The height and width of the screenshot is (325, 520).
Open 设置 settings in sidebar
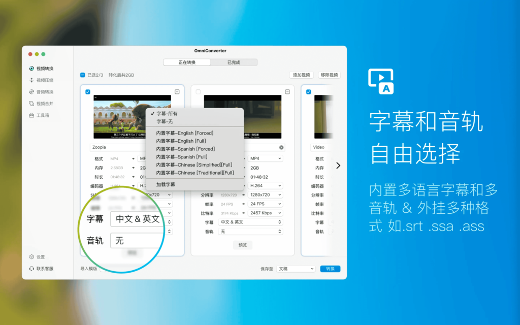point(37,256)
